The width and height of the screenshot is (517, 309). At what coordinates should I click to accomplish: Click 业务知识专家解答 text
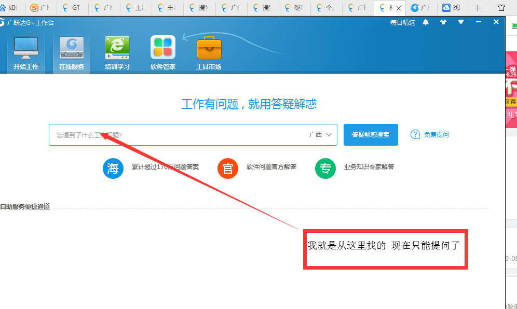click(x=369, y=167)
